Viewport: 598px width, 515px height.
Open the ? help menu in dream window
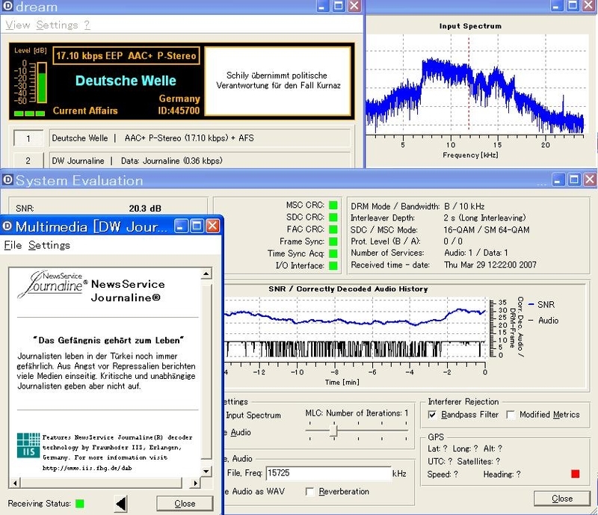[x=87, y=25]
